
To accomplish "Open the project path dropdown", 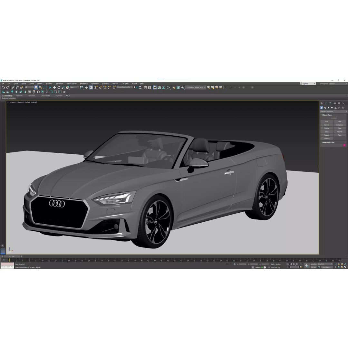I will point(196,87).
